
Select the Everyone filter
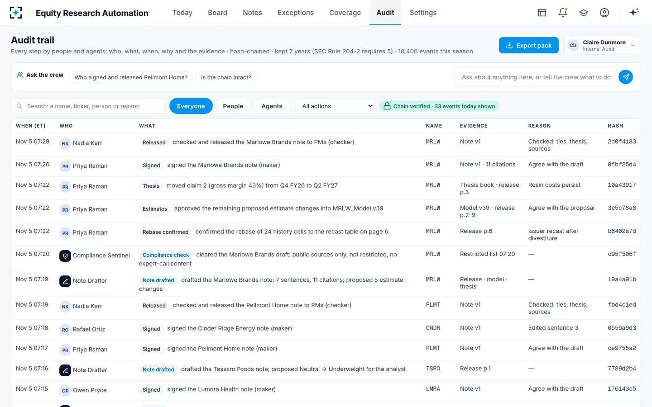pyautogui.click(x=191, y=106)
